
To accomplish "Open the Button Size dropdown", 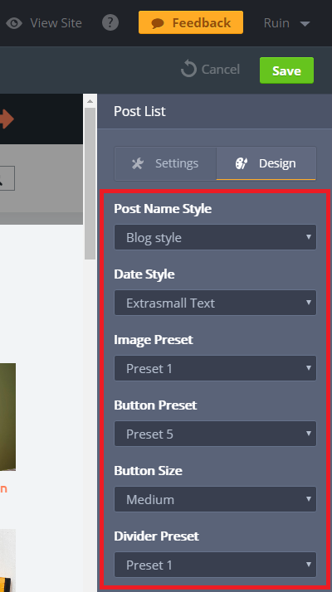I will pyautogui.click(x=215, y=499).
